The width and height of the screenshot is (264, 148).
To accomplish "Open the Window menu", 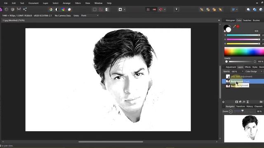I will 98,3.
